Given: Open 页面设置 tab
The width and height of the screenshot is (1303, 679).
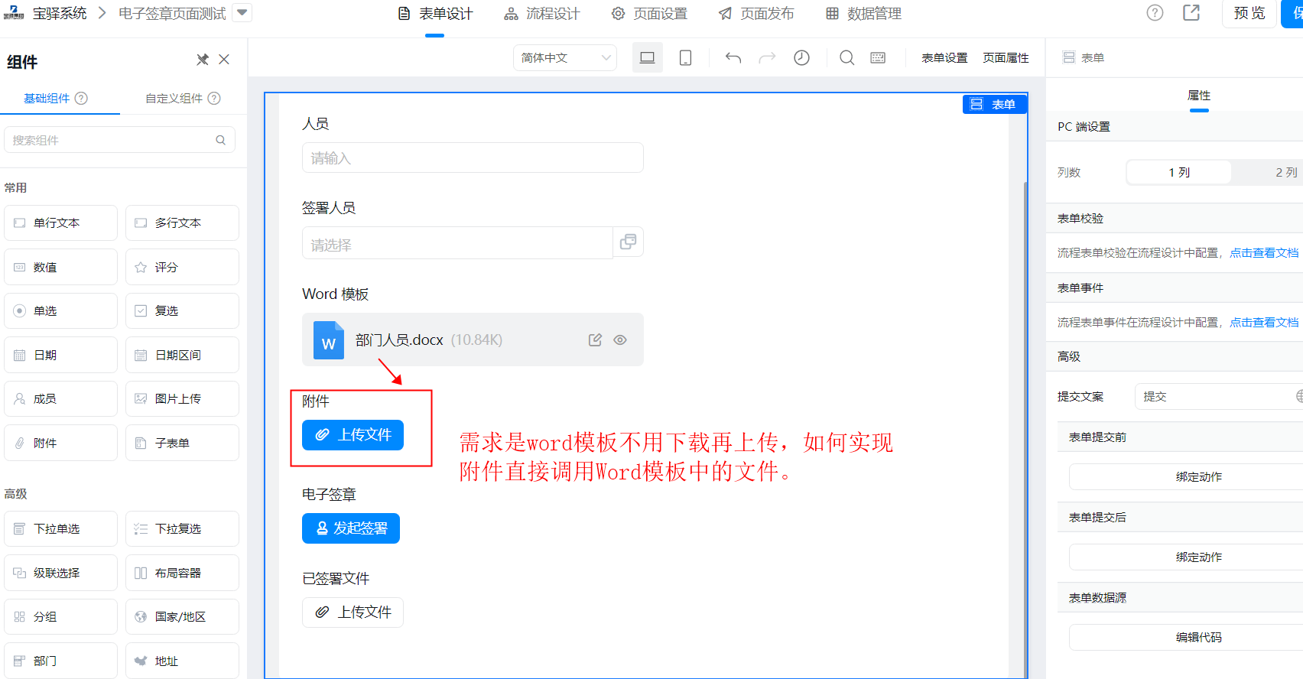Looking at the screenshot, I should tap(649, 14).
